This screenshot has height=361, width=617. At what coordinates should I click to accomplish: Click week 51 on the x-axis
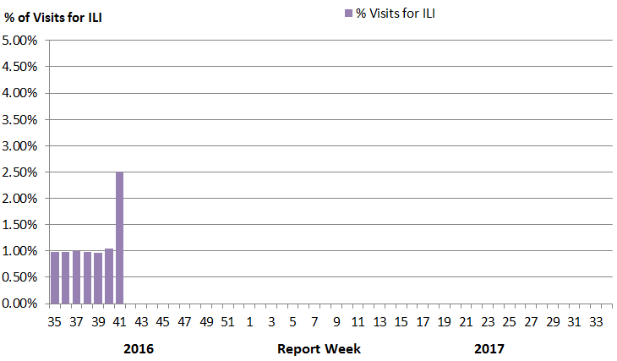228,321
